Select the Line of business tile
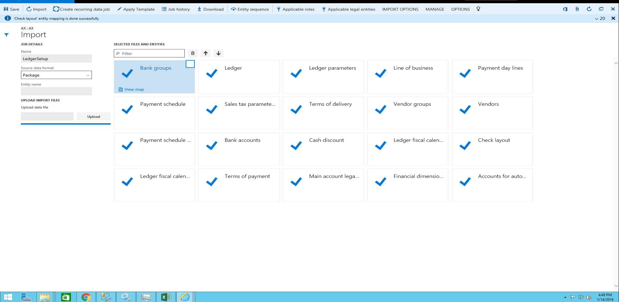Image resolution: width=619 pixels, height=302 pixels. coord(408,77)
